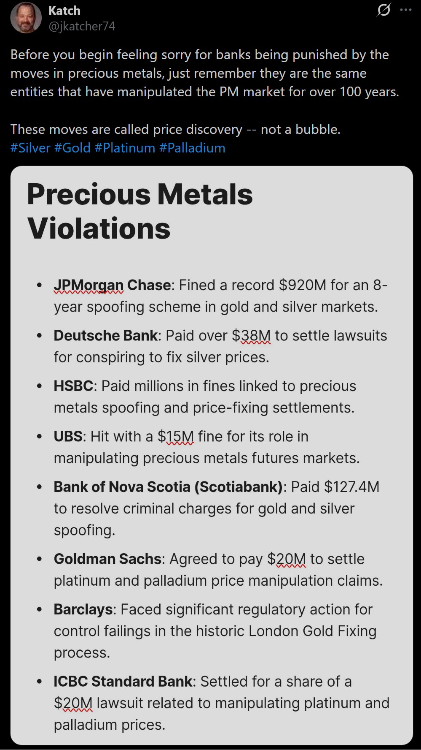Open the three-dot more options menu

point(406,10)
